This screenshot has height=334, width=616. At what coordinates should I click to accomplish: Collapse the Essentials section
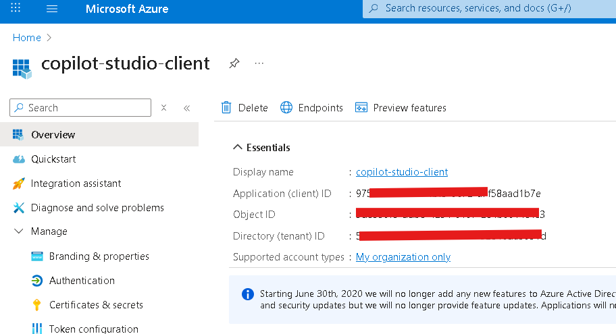pos(238,148)
